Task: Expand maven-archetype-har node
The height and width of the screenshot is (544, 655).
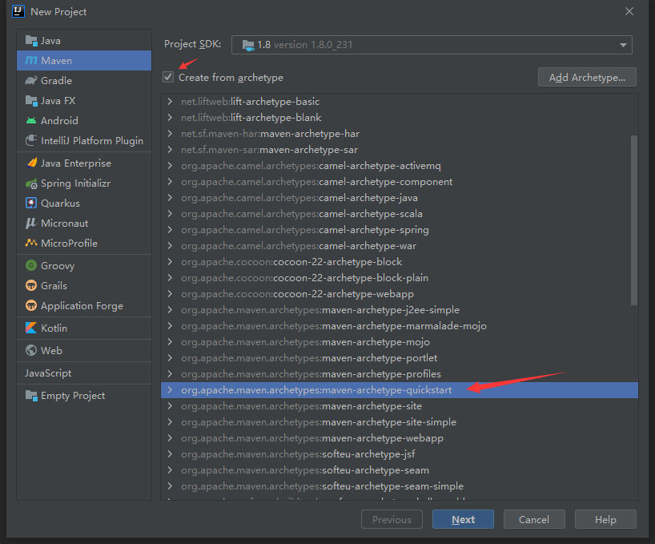Action: pyautogui.click(x=170, y=133)
